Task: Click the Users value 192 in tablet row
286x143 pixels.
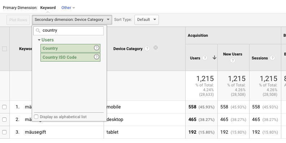Action: click(x=192, y=132)
